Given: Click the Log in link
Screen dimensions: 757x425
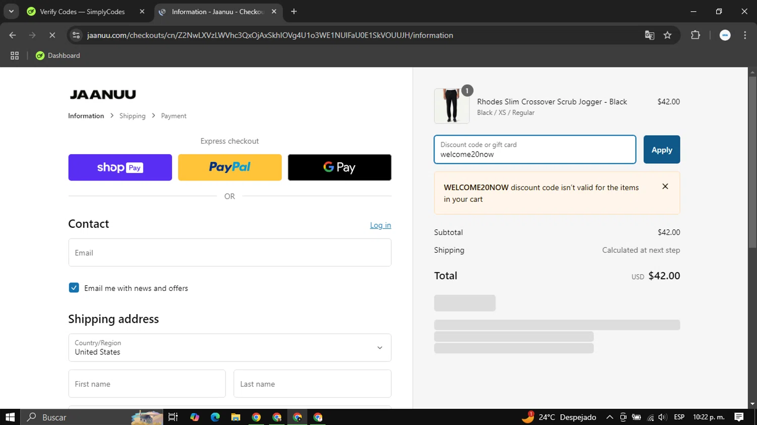Looking at the screenshot, I should click(381, 225).
